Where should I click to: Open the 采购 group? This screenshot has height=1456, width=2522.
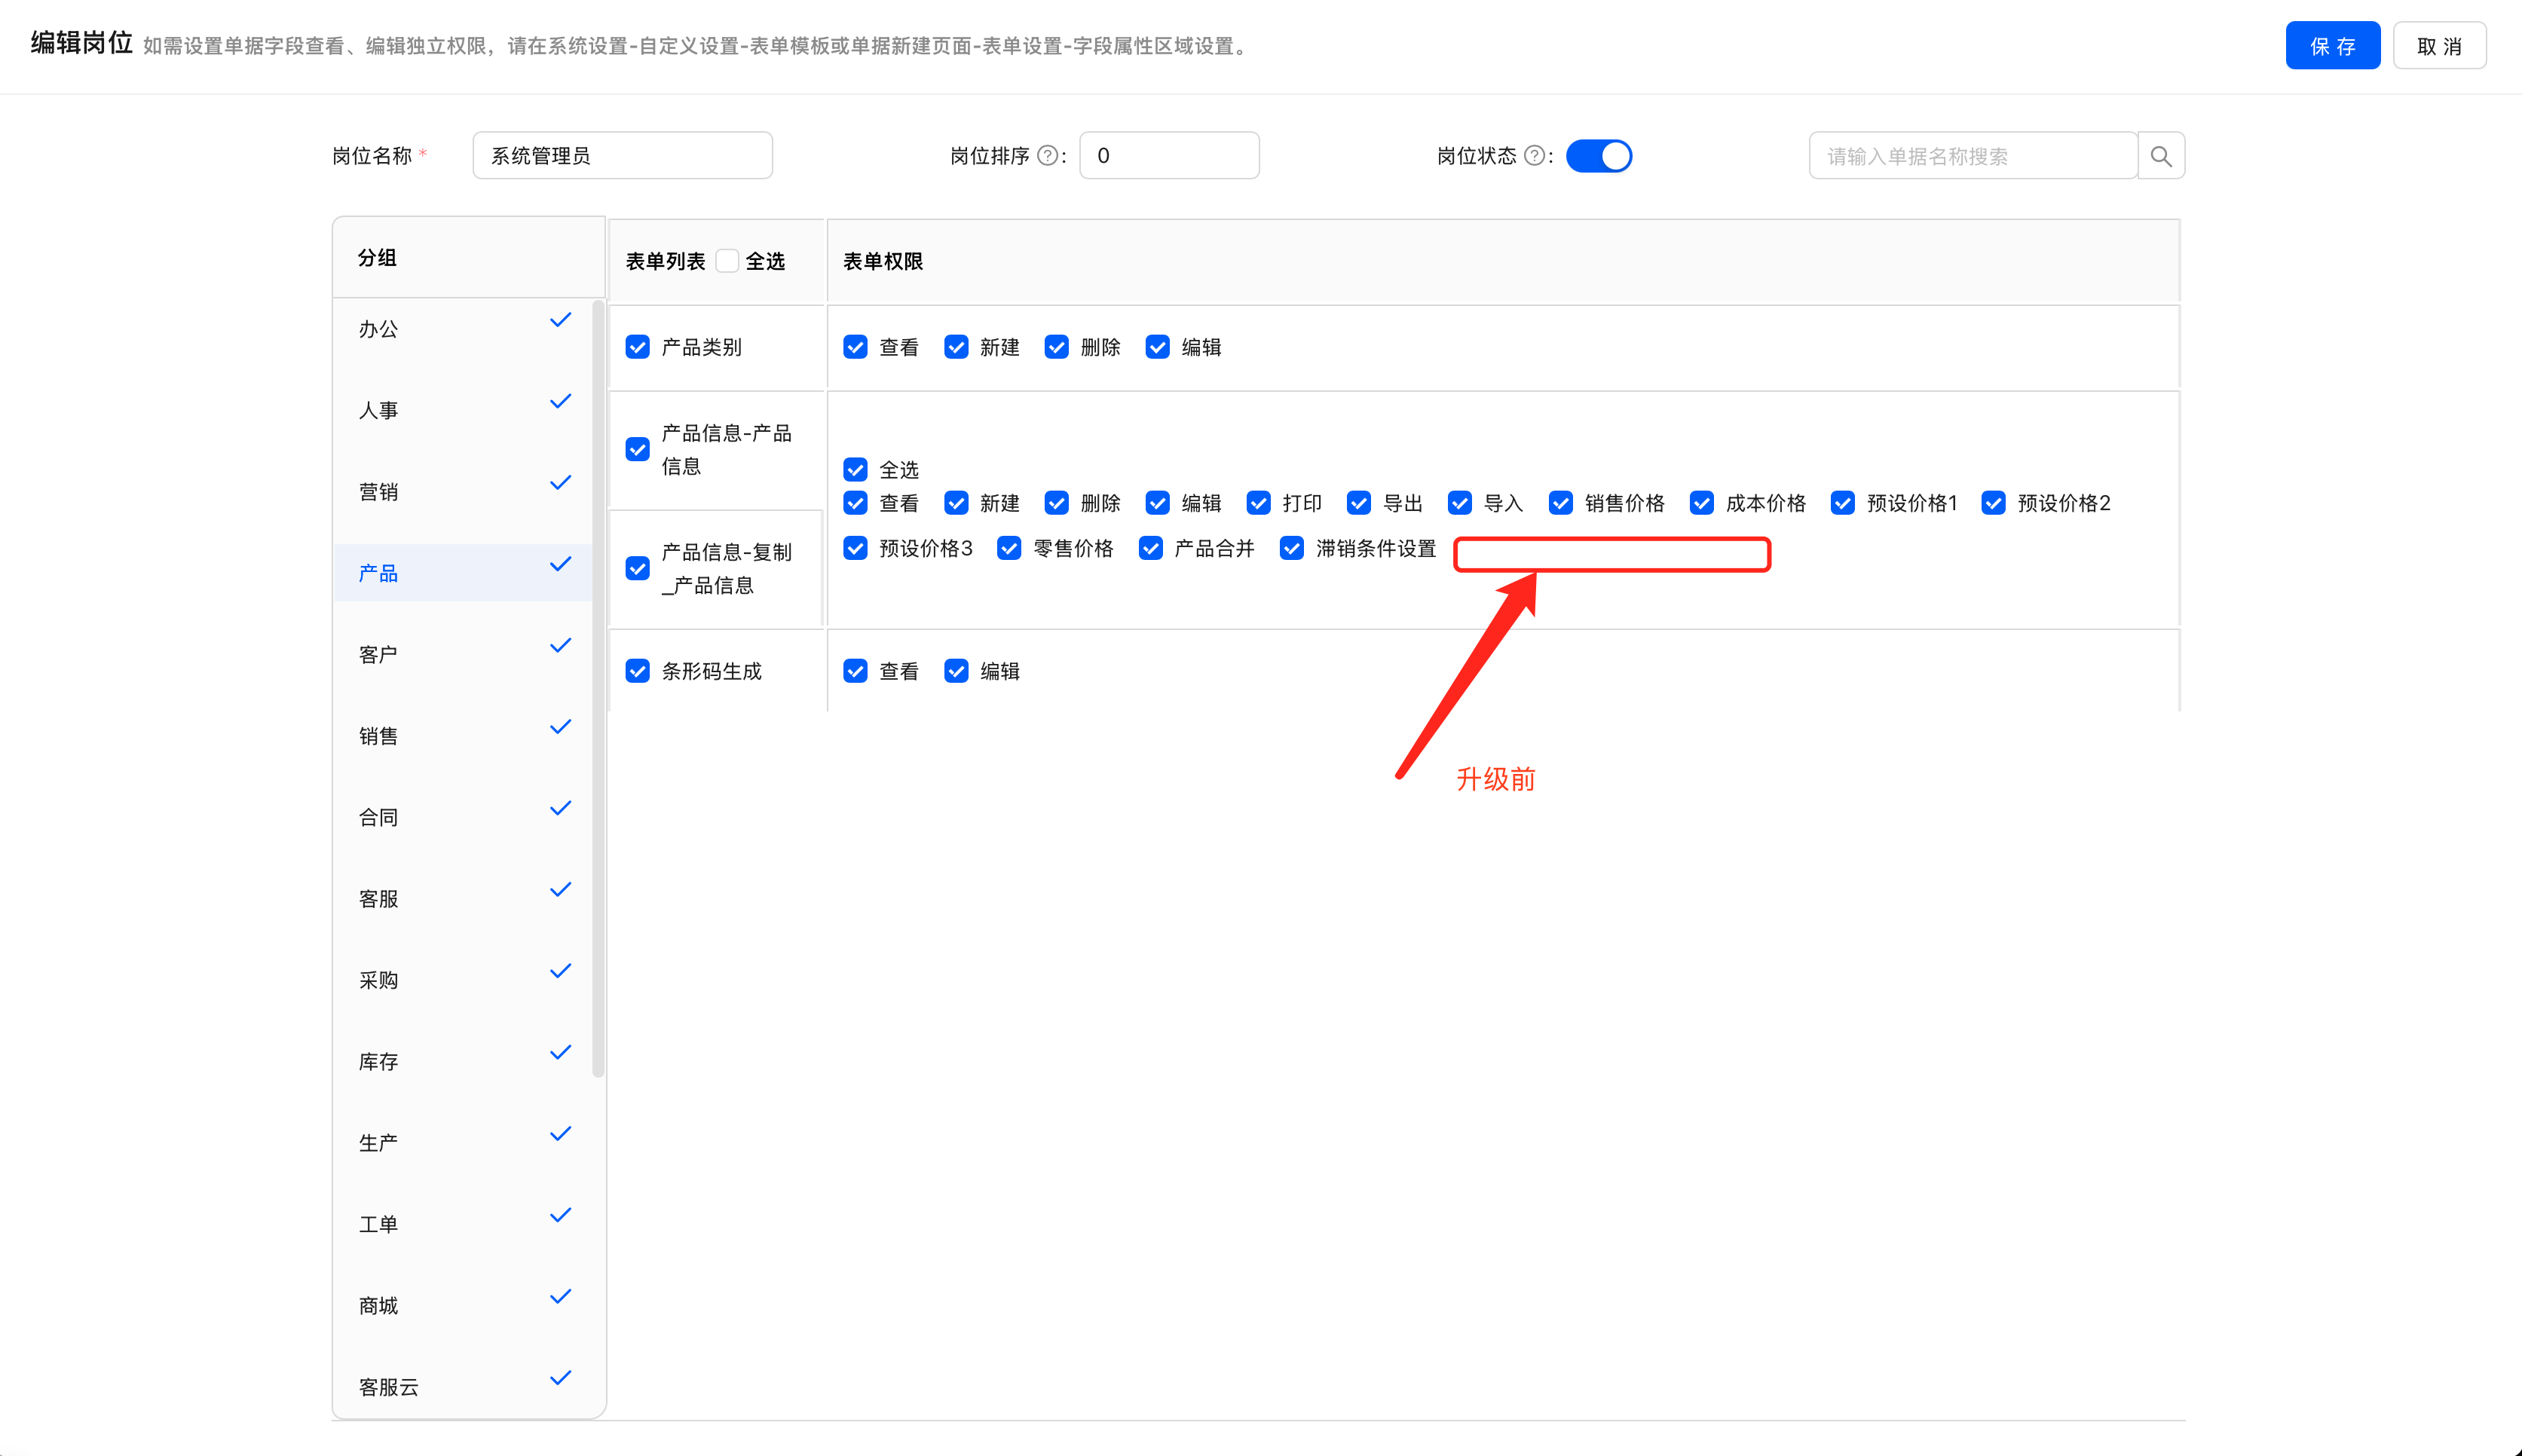point(463,980)
